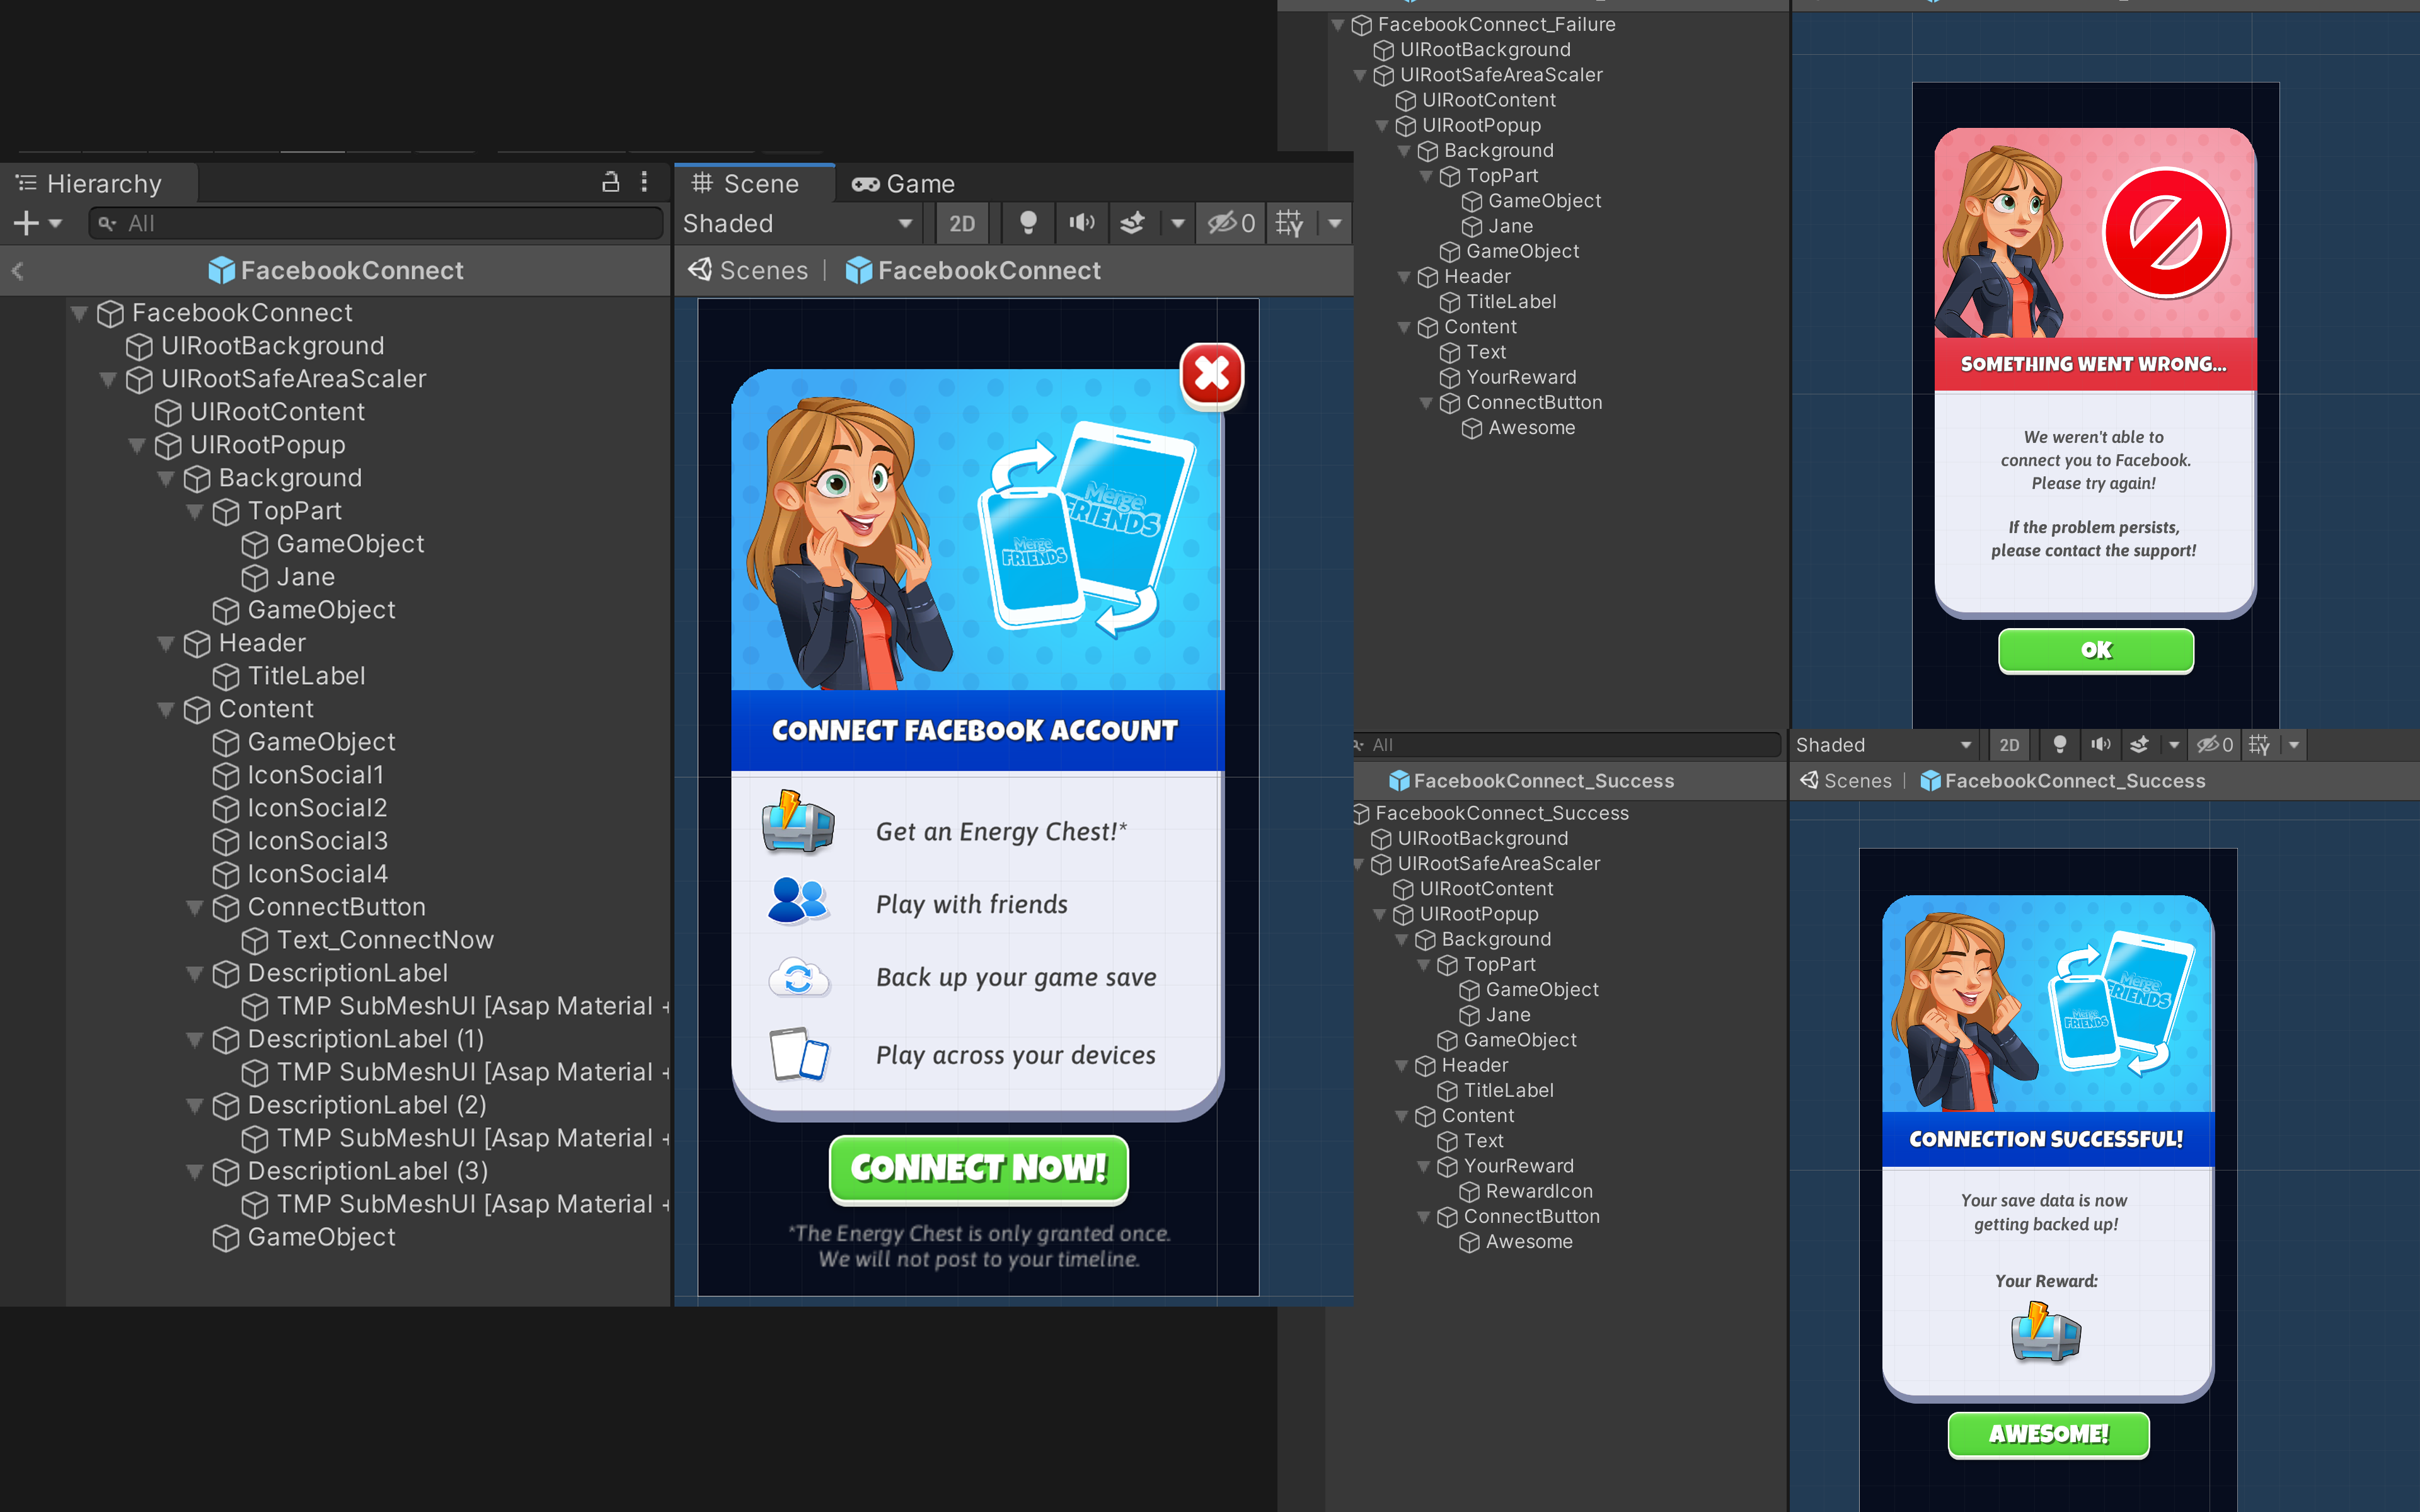Go back using the prefab header arrow
This screenshot has width=2420, height=1512.
pyautogui.click(x=17, y=270)
